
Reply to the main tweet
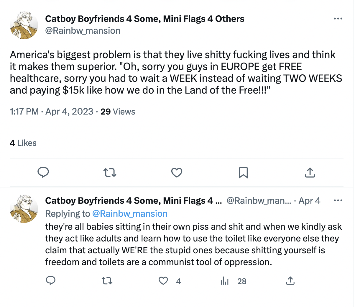43,172
